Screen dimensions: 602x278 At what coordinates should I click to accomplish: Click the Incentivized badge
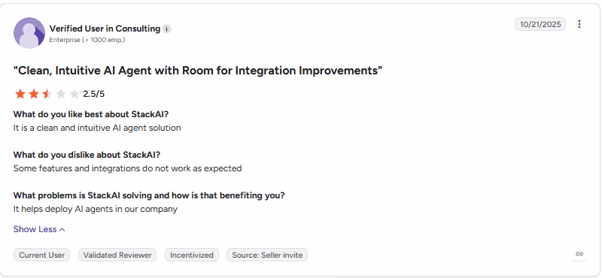tap(192, 255)
